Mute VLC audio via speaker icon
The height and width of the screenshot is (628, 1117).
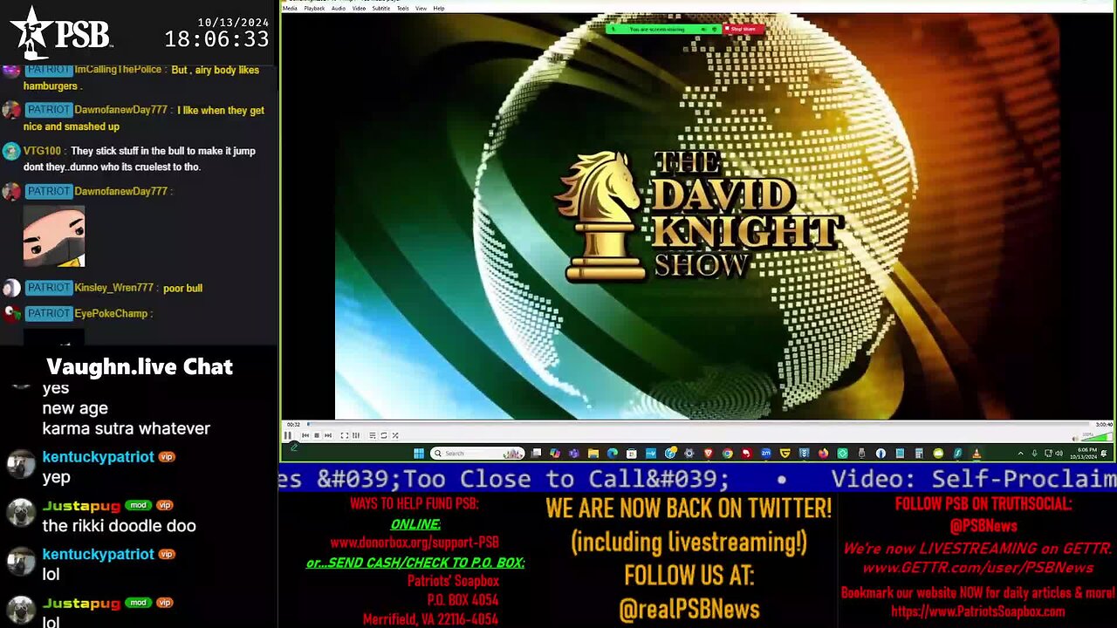click(1075, 439)
